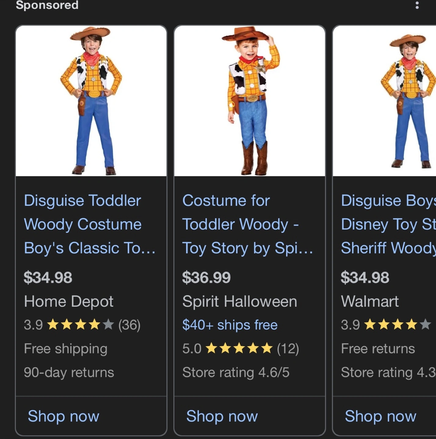Screen dimensions: 436x439
Task: Click the $34.98 price under Home Depot listing
Action: pyautogui.click(x=48, y=278)
